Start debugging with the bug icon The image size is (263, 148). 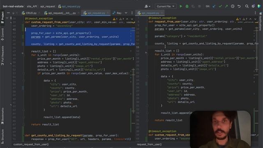[187, 7]
